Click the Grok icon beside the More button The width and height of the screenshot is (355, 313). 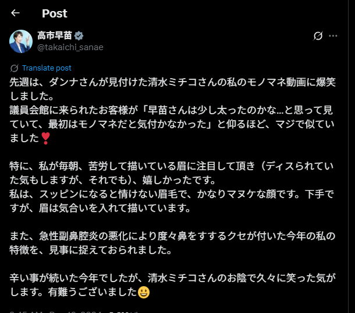pos(318,36)
